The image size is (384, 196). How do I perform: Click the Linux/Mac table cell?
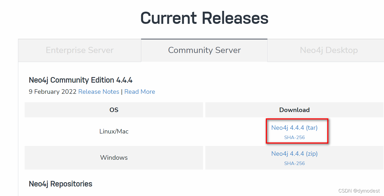point(114,131)
